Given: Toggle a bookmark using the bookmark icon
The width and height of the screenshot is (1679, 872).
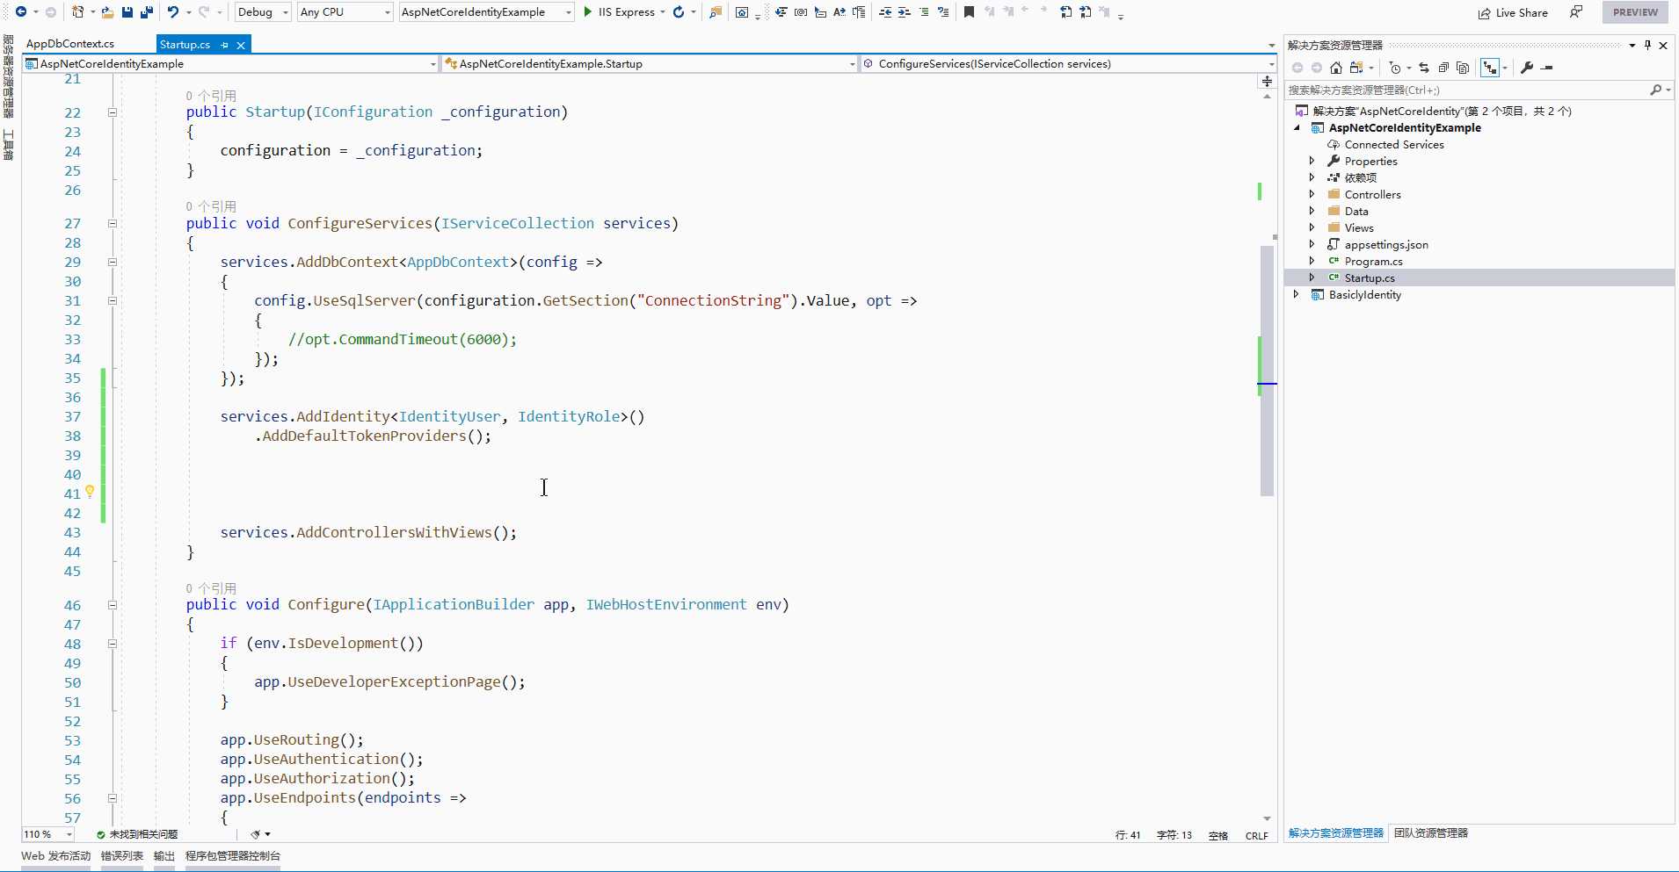Looking at the screenshot, I should (x=969, y=12).
